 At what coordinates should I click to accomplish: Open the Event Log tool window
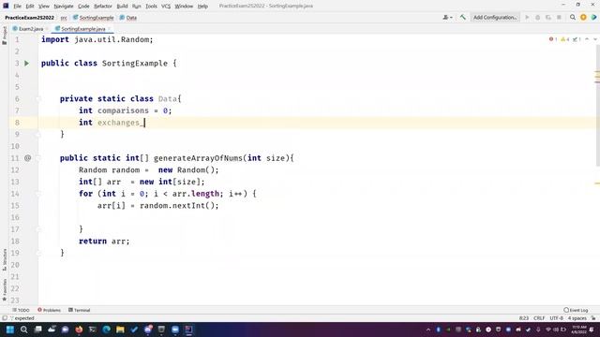coord(576,310)
